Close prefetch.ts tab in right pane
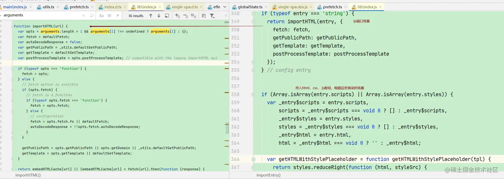This screenshot has height=179, width=504. [346, 7]
